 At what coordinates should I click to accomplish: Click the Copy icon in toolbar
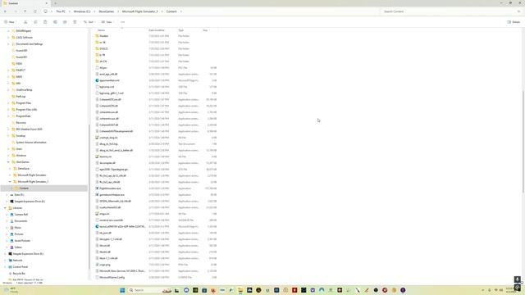click(x=35, y=22)
